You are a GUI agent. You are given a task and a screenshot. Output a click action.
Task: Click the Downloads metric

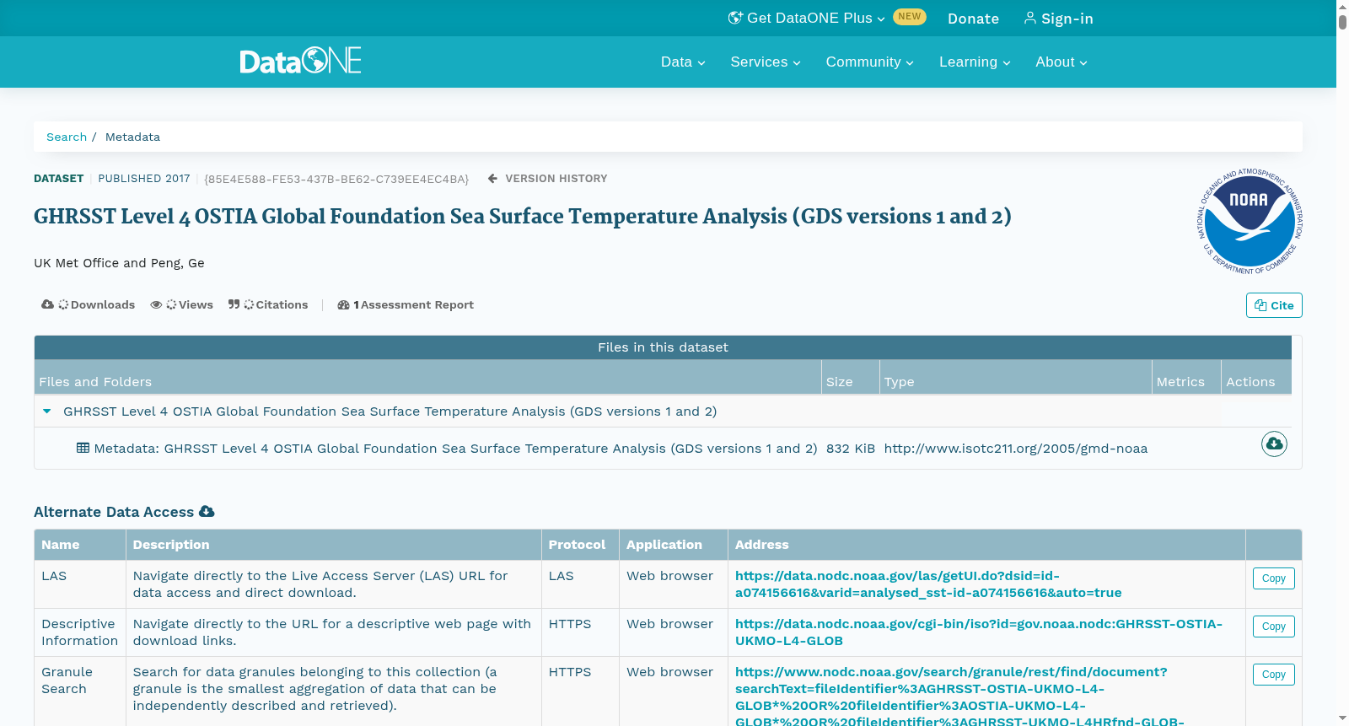tap(88, 304)
